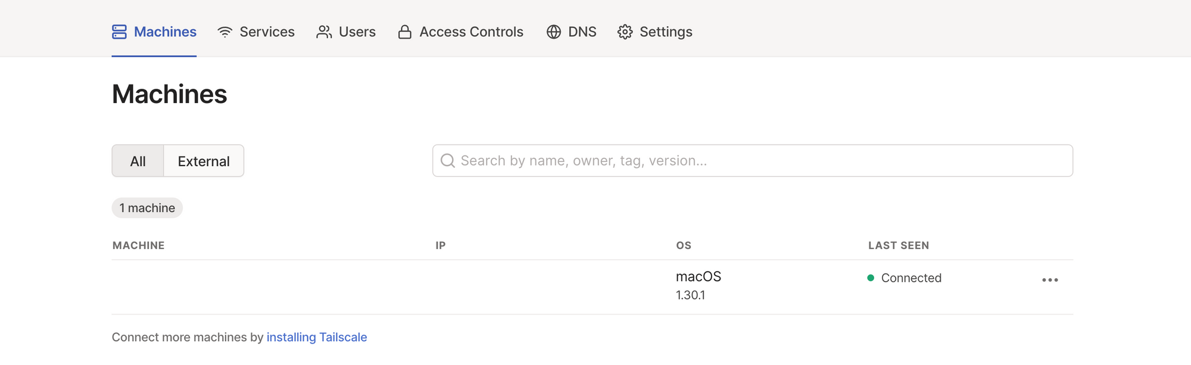Click the lock icon for Access Controls
This screenshot has width=1191, height=365.
pyautogui.click(x=404, y=32)
